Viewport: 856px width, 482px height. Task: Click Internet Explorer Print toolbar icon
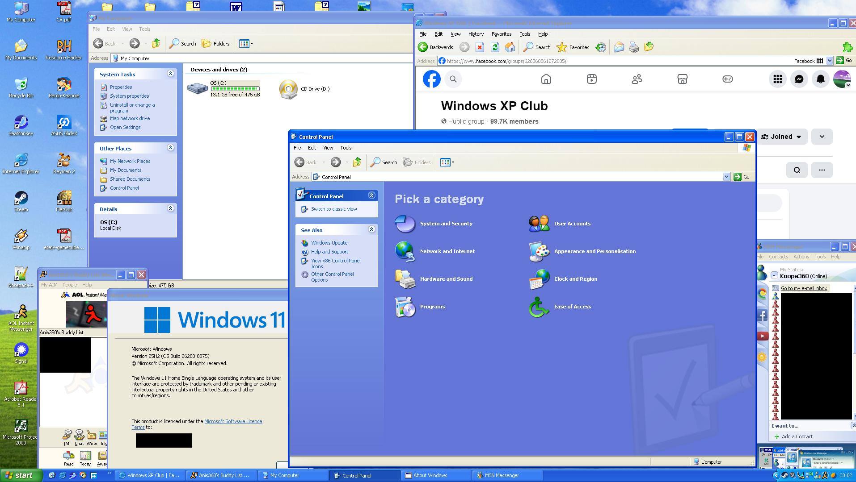pos(634,47)
